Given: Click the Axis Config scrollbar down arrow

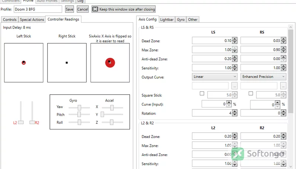Looking at the screenshot, I should click(x=291, y=166).
